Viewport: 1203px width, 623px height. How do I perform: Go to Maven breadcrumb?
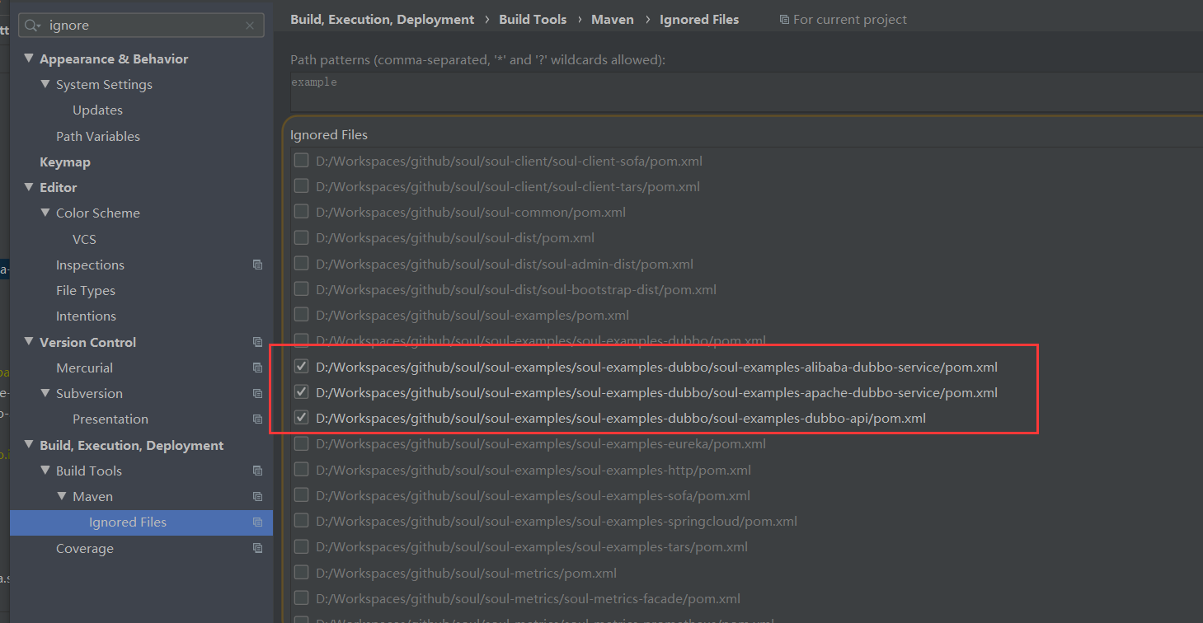pyautogui.click(x=613, y=19)
